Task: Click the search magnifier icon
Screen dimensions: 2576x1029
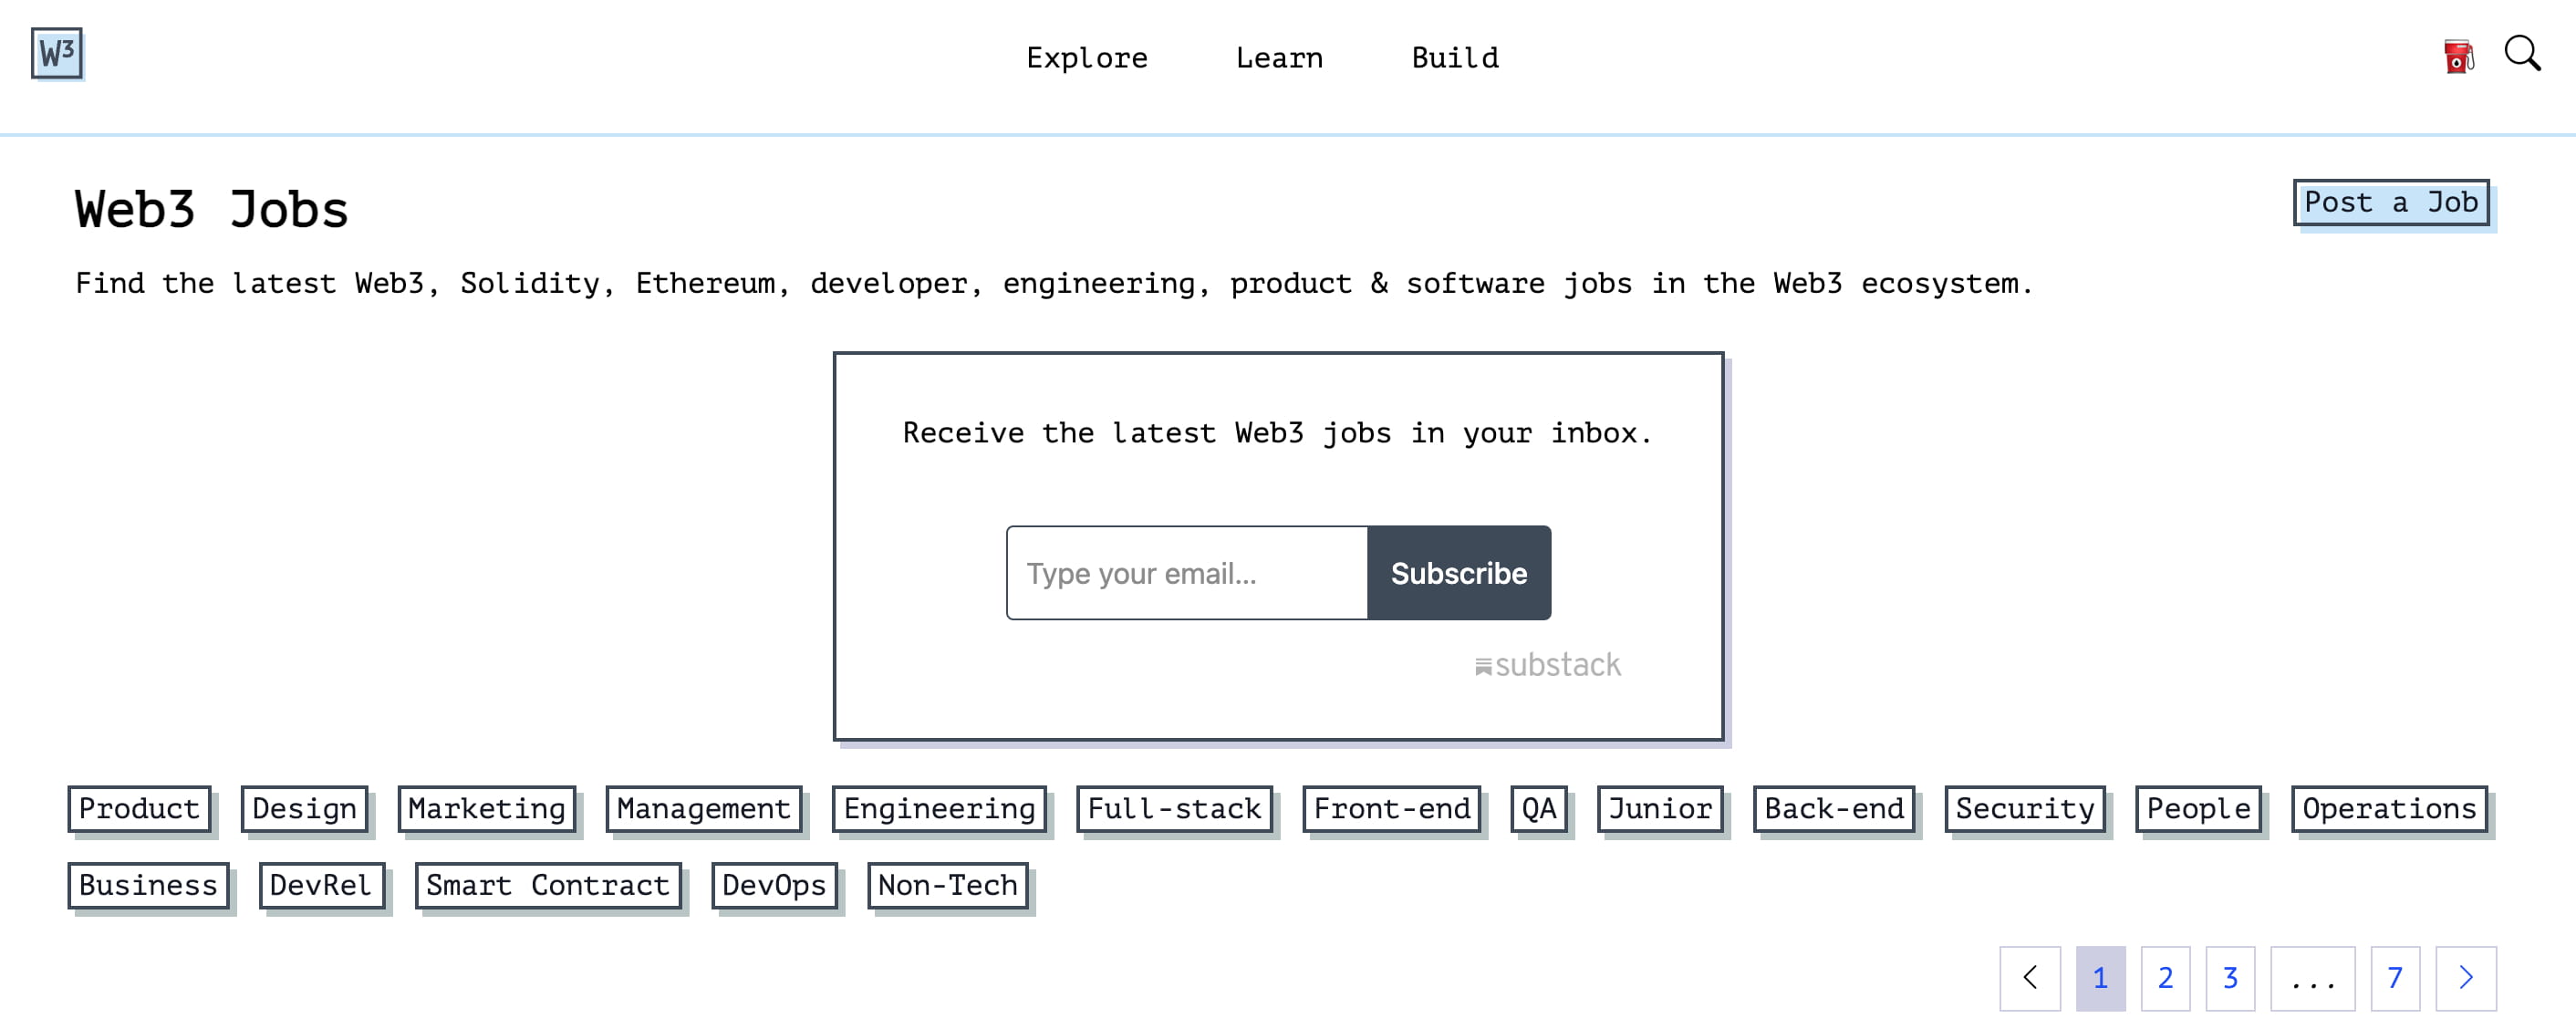Action: [x=2521, y=54]
